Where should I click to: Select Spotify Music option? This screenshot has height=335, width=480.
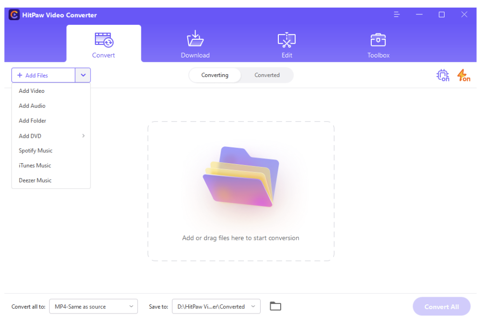tap(51, 151)
